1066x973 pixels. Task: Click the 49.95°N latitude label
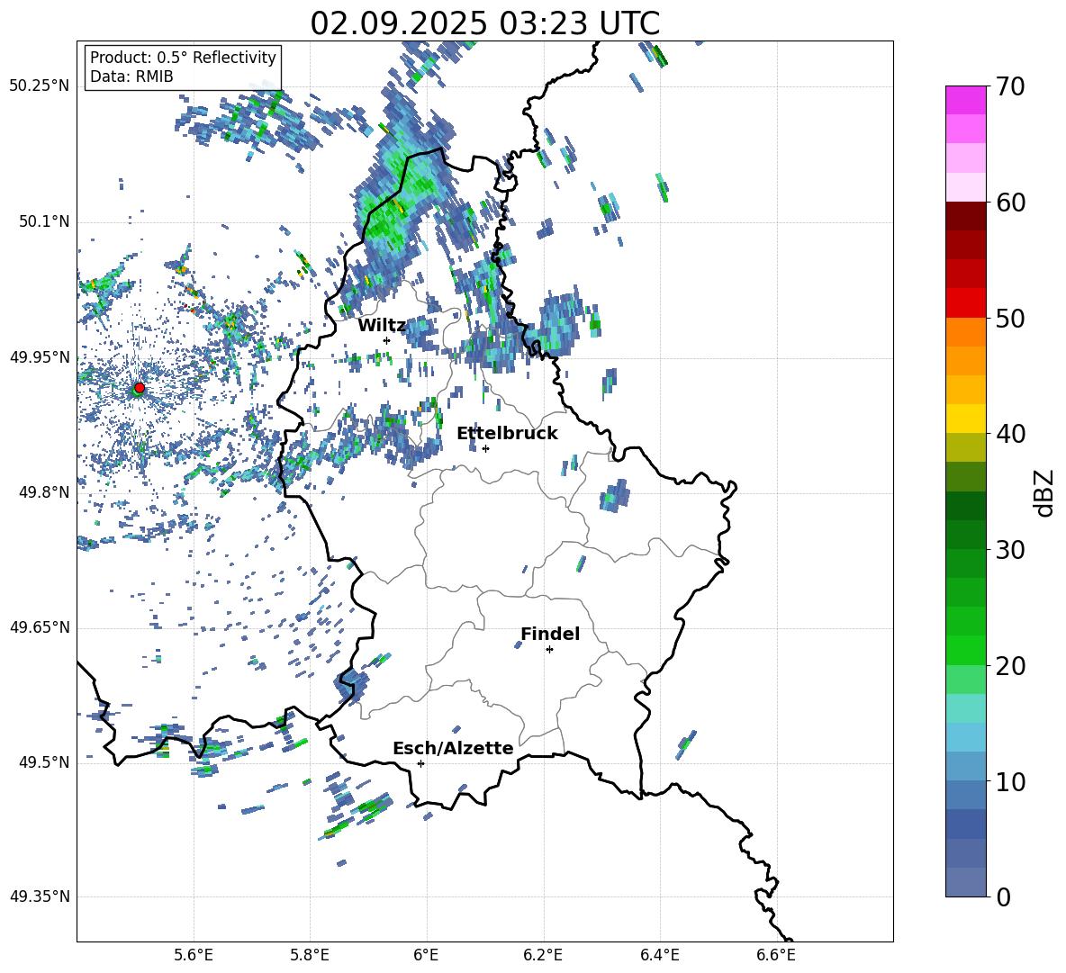pyautogui.click(x=40, y=356)
